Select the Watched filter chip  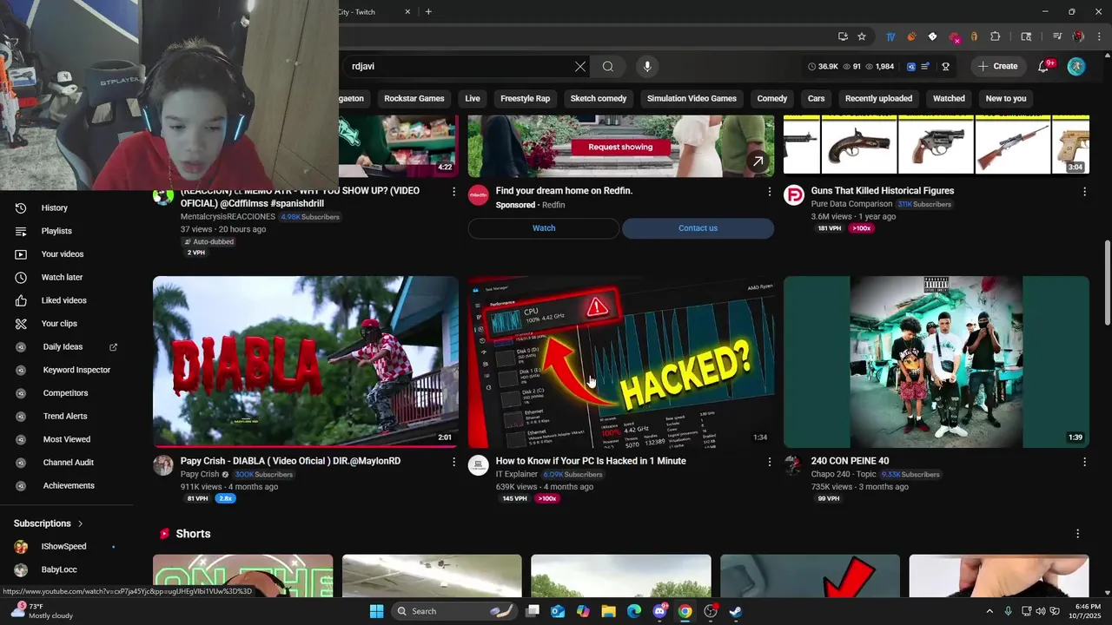click(x=949, y=98)
